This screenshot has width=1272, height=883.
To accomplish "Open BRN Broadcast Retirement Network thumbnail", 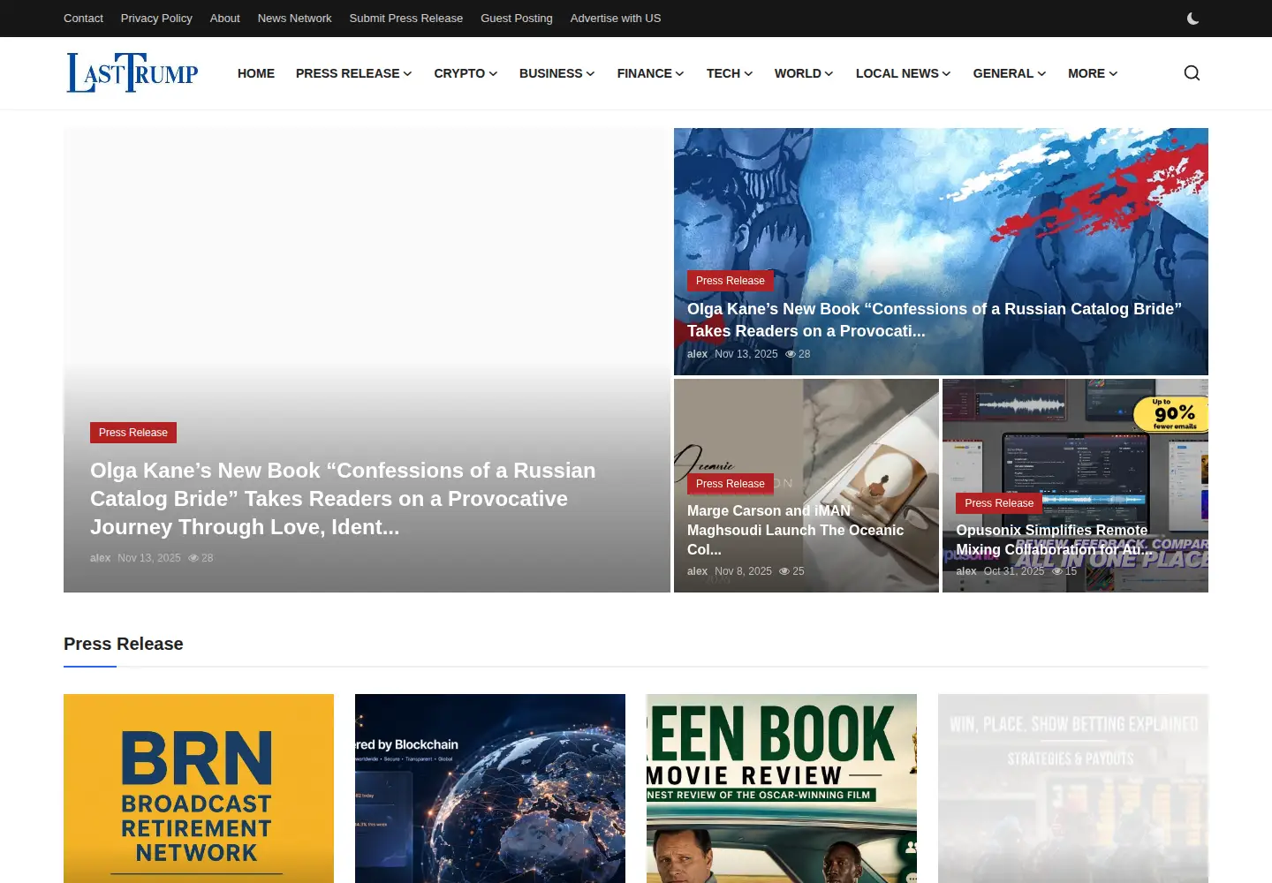I will click(199, 789).
